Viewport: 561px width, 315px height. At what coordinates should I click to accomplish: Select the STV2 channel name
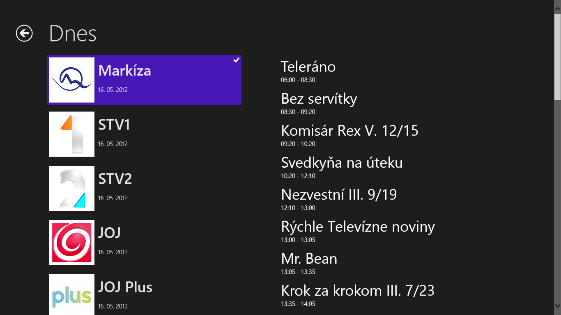(115, 179)
